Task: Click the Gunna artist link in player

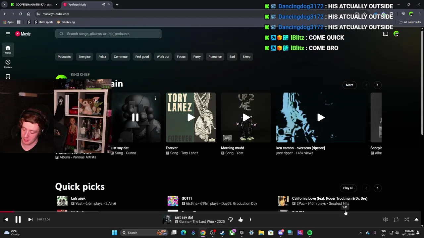Action: (184, 221)
